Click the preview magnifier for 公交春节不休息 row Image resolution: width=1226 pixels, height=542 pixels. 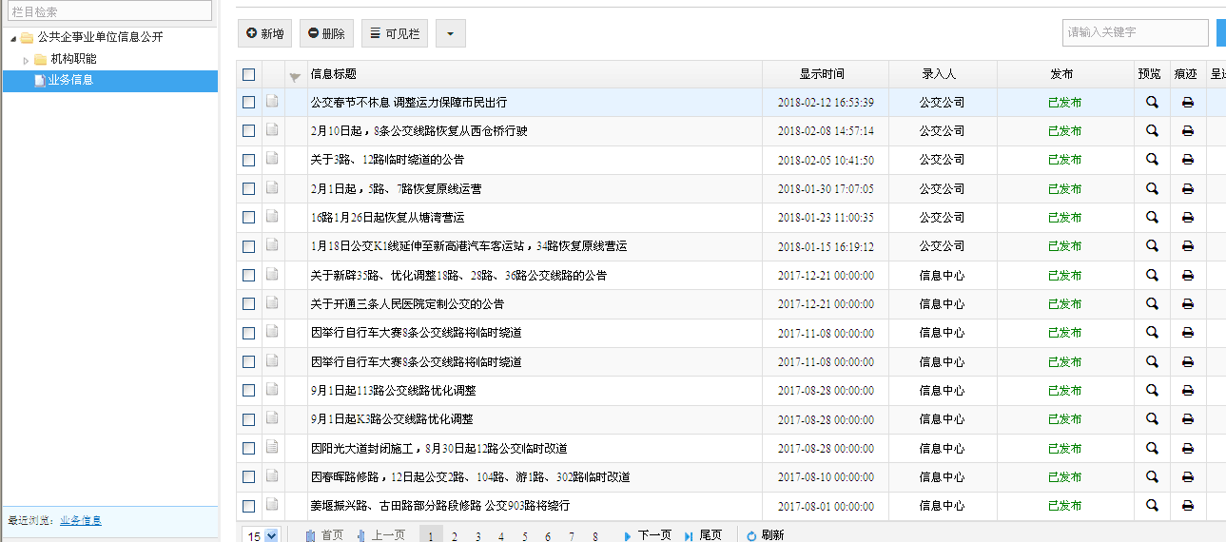point(1152,103)
